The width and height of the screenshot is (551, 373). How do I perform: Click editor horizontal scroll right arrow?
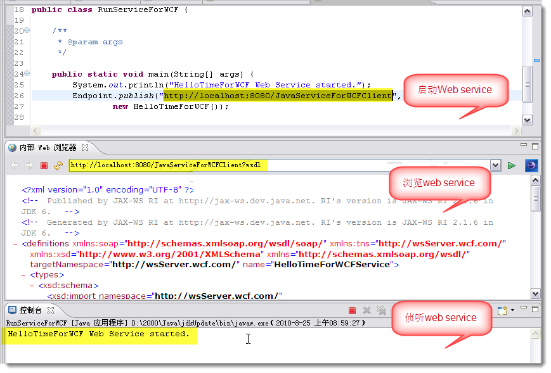516,131
